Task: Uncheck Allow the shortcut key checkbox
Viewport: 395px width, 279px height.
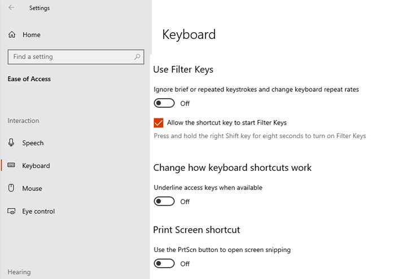Action: 159,123
